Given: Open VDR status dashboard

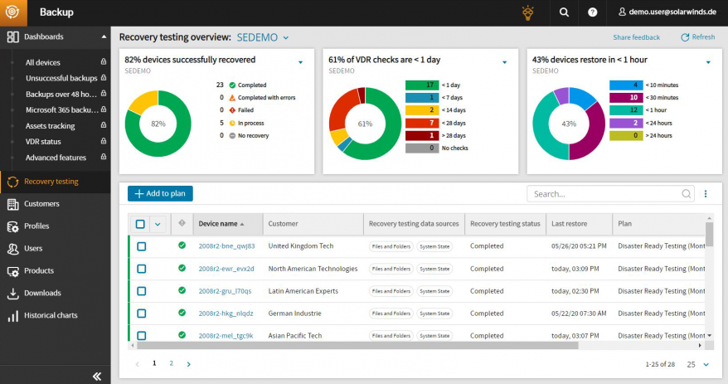Looking at the screenshot, I should click(x=43, y=142).
